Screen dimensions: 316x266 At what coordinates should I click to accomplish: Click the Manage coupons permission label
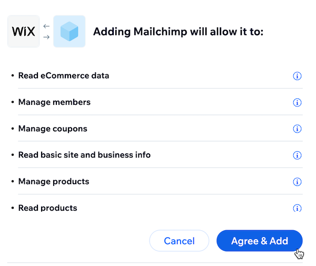[53, 129]
